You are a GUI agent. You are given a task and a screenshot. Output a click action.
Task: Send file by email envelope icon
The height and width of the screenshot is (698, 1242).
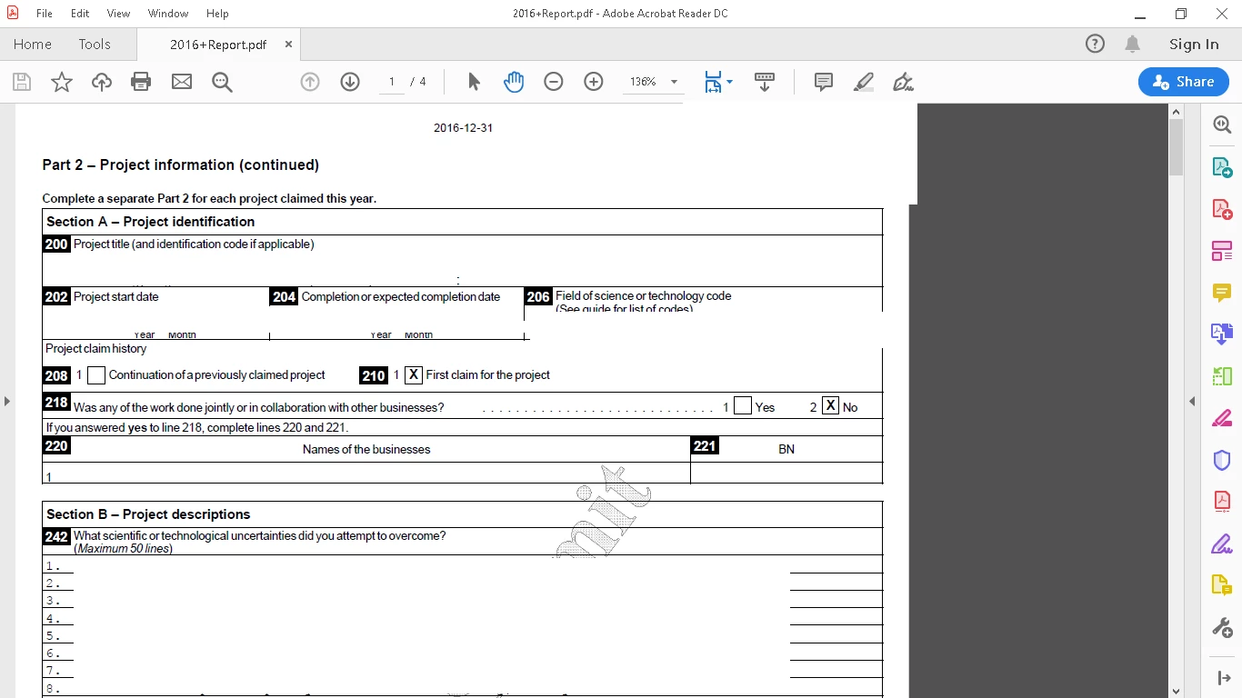[182, 82]
